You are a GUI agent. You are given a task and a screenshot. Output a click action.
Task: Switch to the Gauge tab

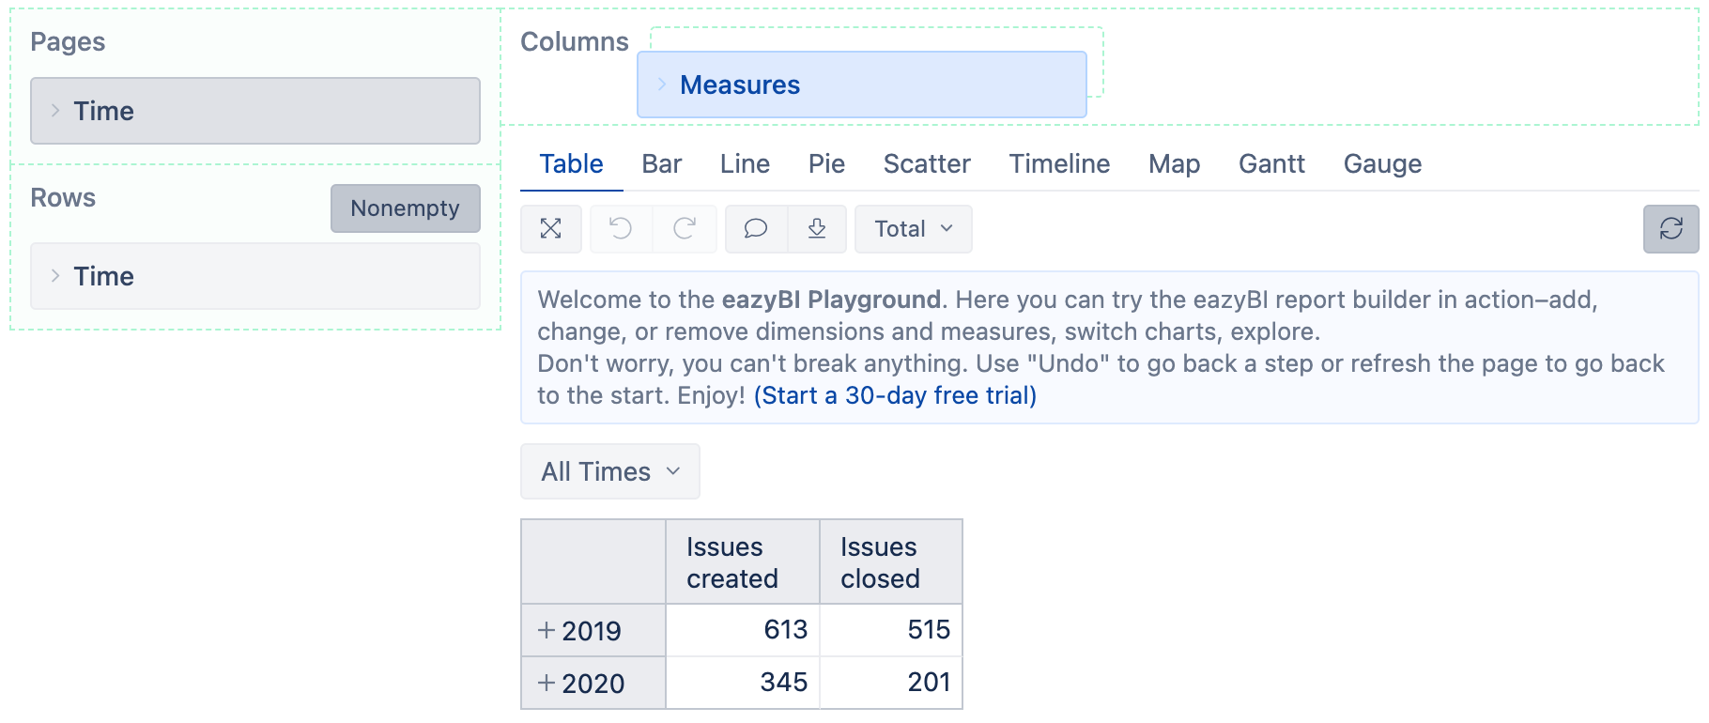pyautogui.click(x=1383, y=163)
